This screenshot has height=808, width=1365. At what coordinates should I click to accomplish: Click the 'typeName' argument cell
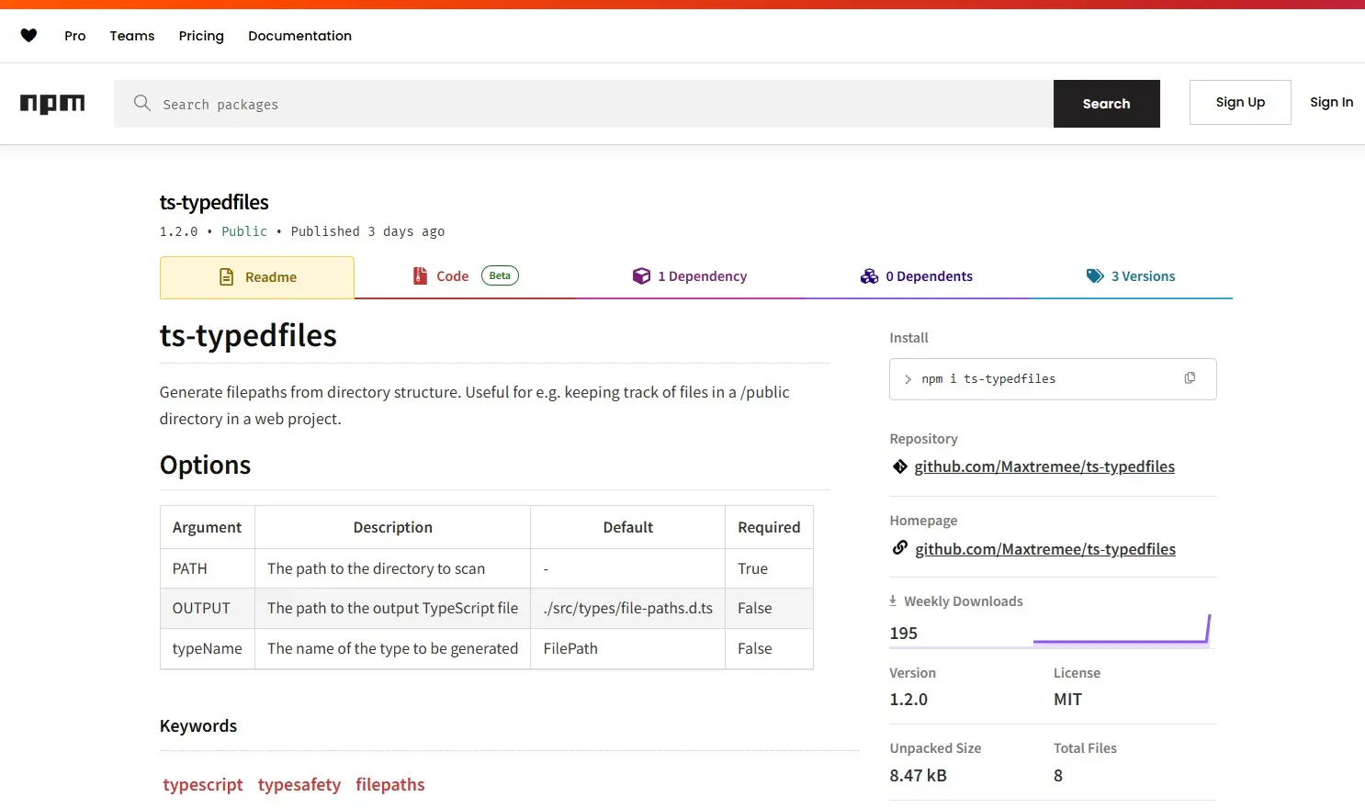click(x=208, y=648)
